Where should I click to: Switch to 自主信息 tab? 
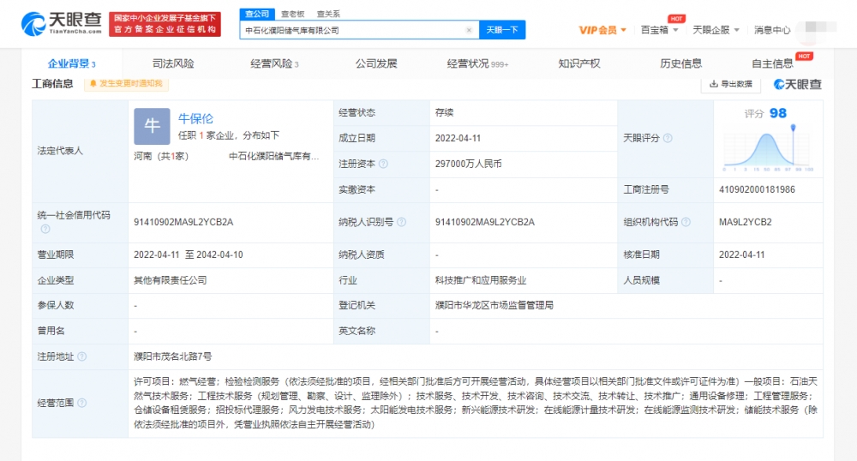click(772, 63)
